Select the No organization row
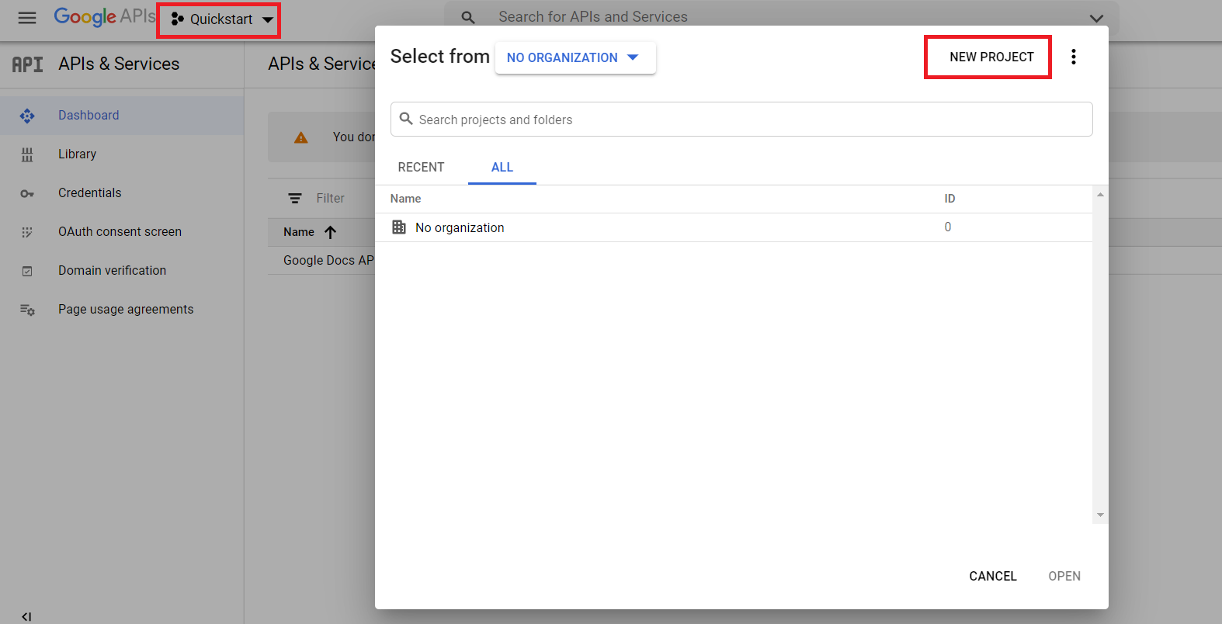 [460, 227]
